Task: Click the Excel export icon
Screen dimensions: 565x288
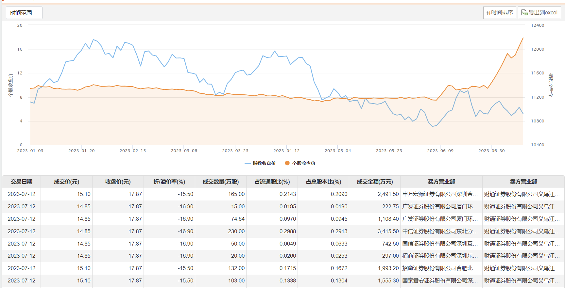Action: [x=524, y=13]
